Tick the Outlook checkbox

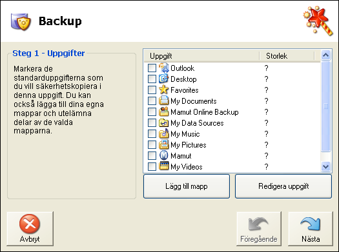click(152, 68)
